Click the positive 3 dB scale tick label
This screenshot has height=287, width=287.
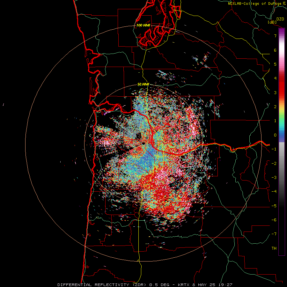(x=275, y=92)
